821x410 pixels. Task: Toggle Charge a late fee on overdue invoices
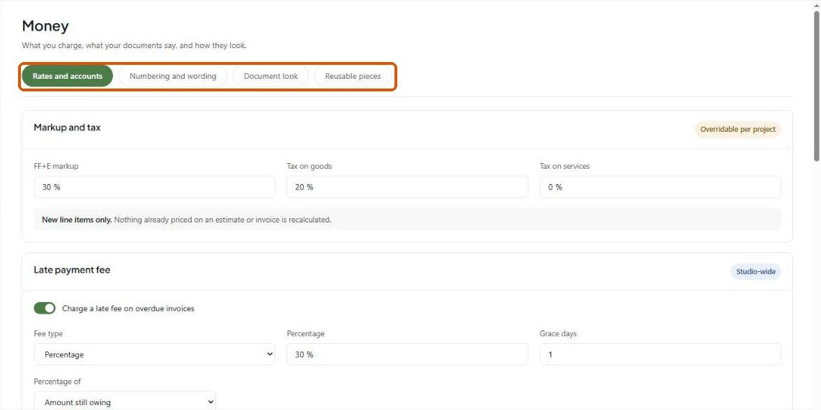[x=45, y=308]
